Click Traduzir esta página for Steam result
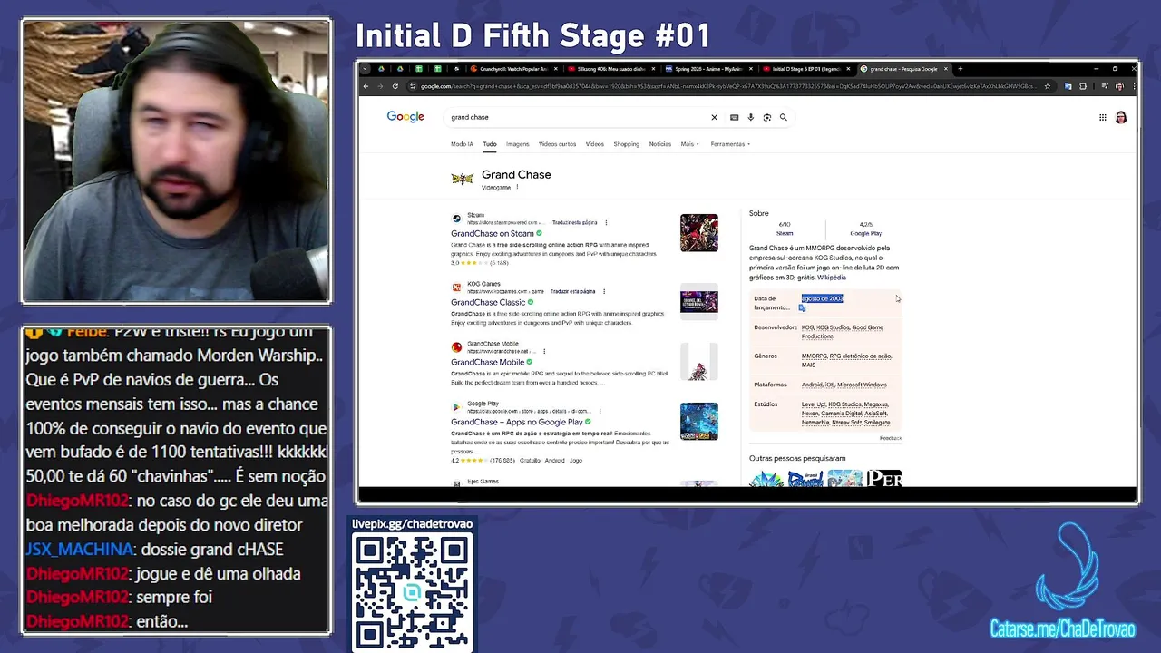1161x653 pixels. 576,222
